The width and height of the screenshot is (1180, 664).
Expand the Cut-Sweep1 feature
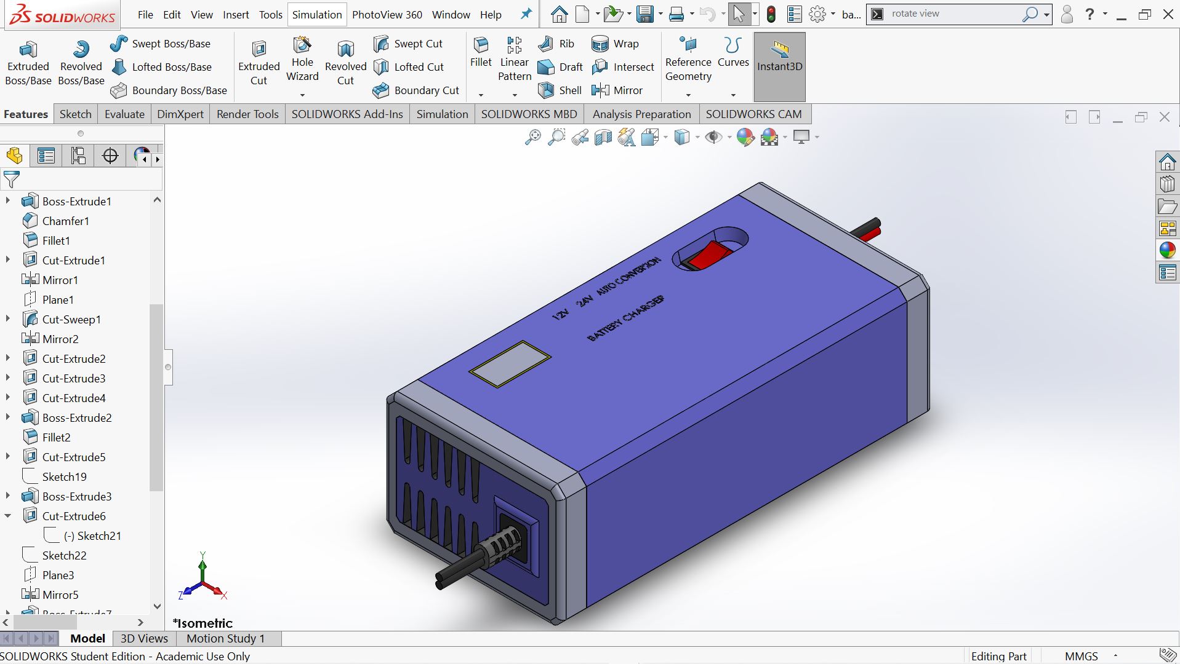[x=7, y=319]
